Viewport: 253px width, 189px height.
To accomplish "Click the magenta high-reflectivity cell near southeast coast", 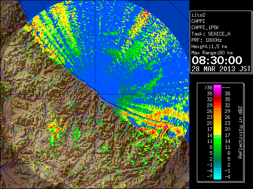I will (166, 128).
